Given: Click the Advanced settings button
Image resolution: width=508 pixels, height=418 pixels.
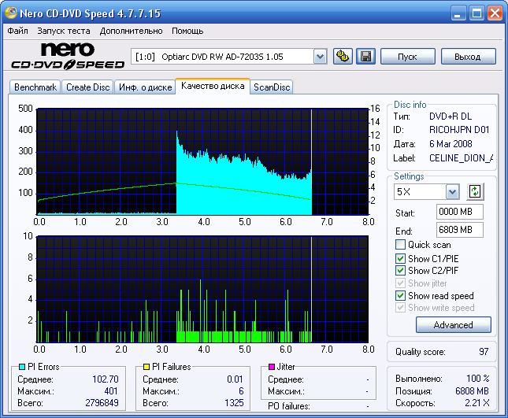Looking at the screenshot, I should (x=453, y=325).
